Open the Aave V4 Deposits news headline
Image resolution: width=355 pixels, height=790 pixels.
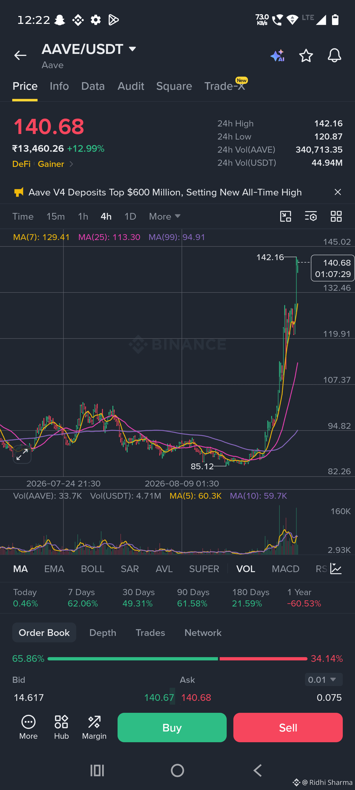click(x=165, y=192)
